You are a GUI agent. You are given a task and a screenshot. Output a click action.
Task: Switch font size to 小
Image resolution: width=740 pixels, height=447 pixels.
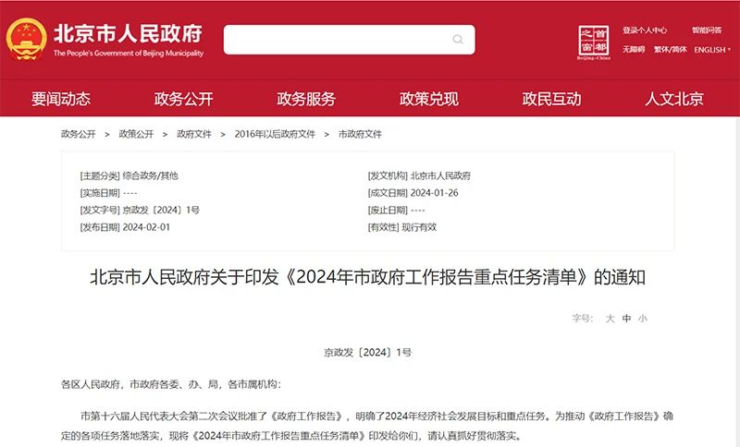coord(643,318)
